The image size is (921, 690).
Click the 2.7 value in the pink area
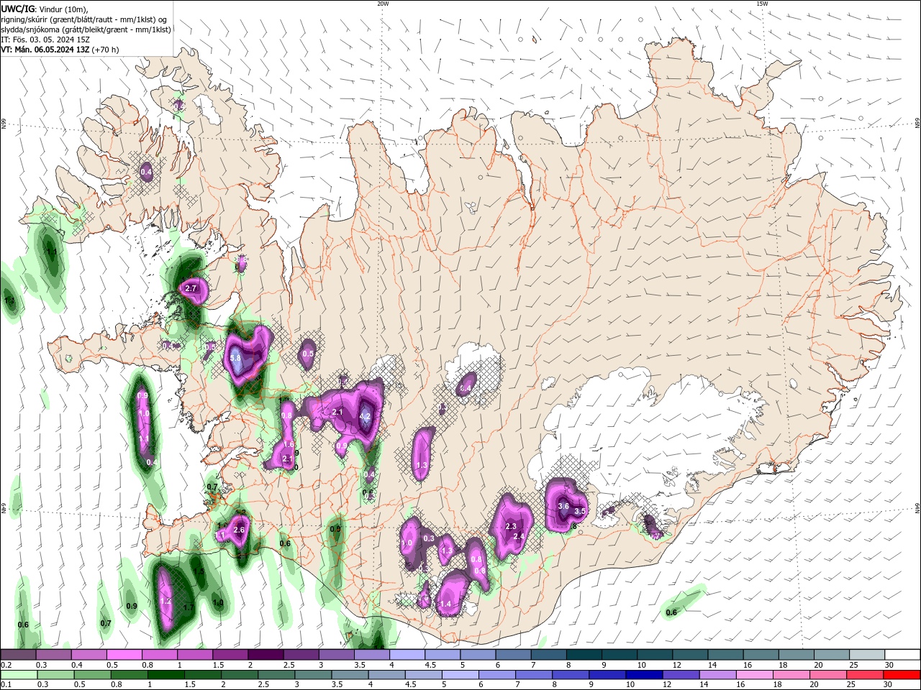[x=191, y=288]
